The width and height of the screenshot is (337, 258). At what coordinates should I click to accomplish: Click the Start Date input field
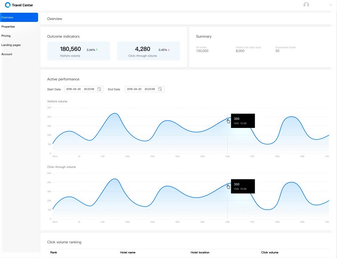(x=84, y=89)
